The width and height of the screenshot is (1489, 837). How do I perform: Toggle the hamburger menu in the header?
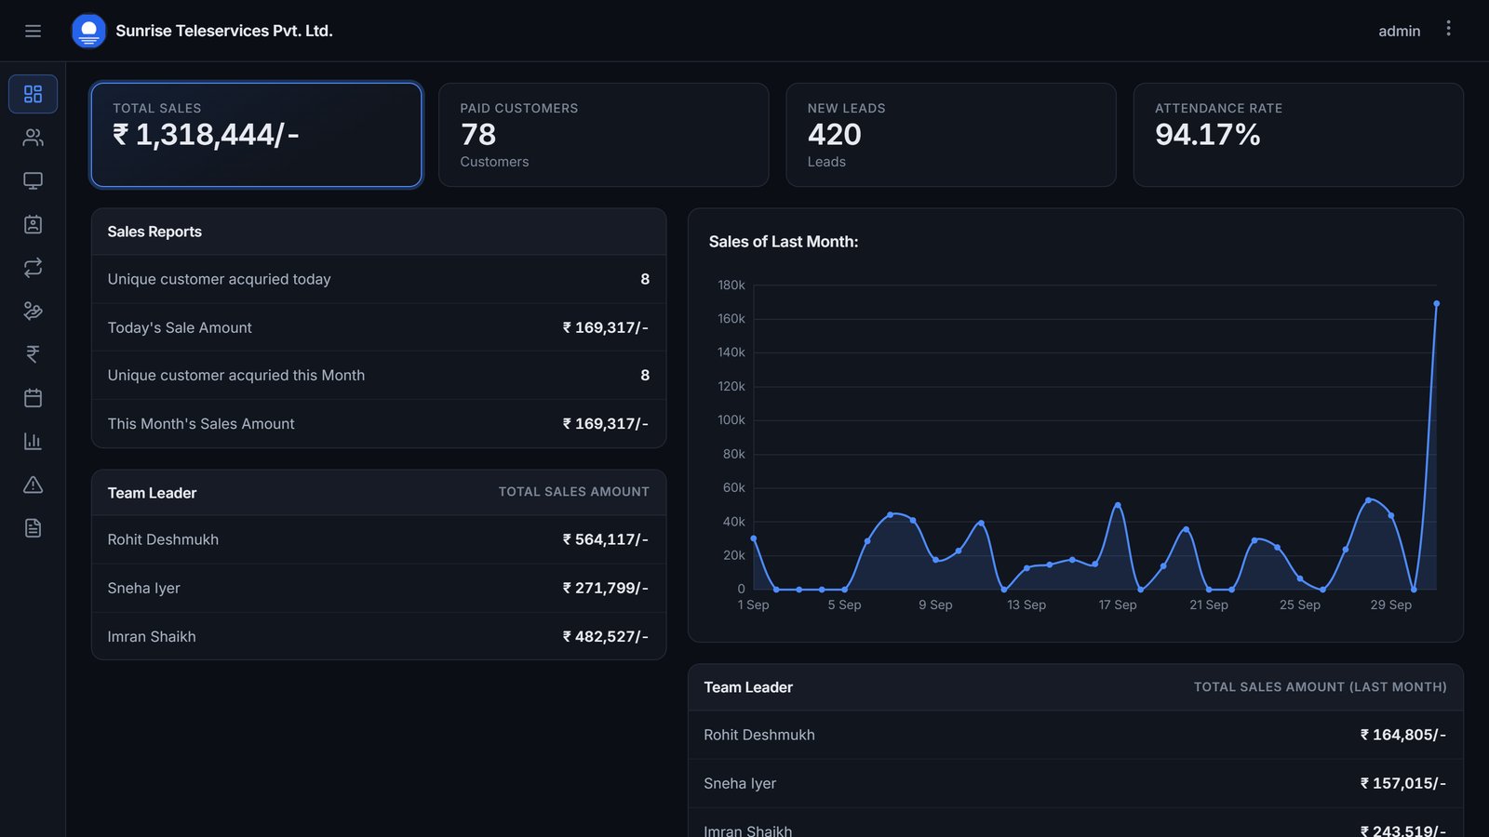[33, 31]
